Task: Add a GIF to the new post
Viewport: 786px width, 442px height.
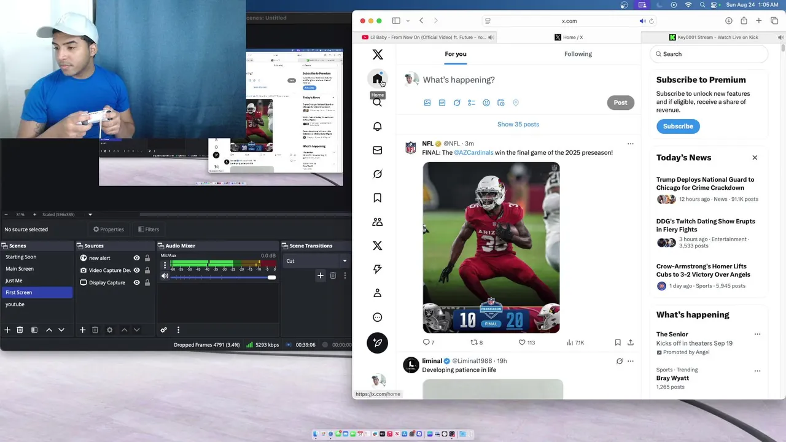Action: (442, 103)
